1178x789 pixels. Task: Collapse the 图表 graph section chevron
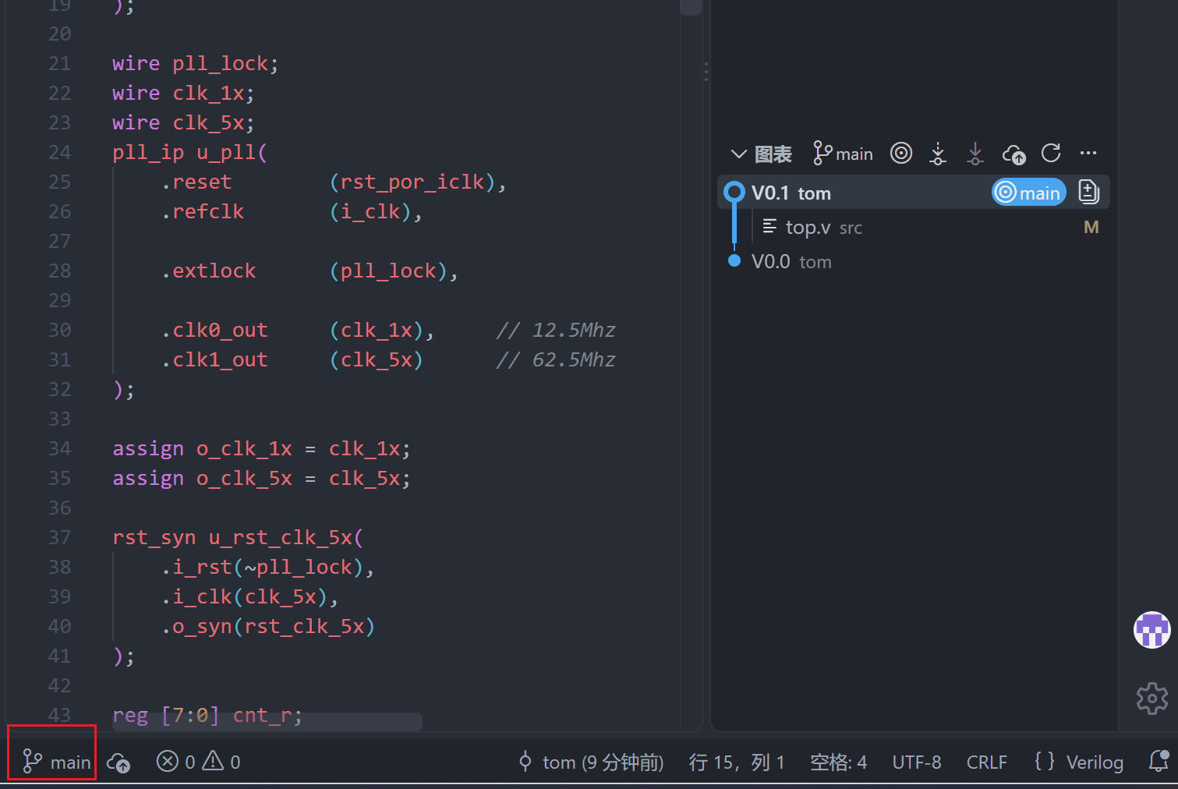click(738, 154)
